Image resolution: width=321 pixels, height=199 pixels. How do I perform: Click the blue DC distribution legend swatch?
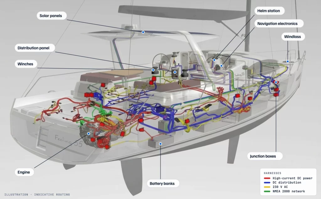click(x=267, y=182)
